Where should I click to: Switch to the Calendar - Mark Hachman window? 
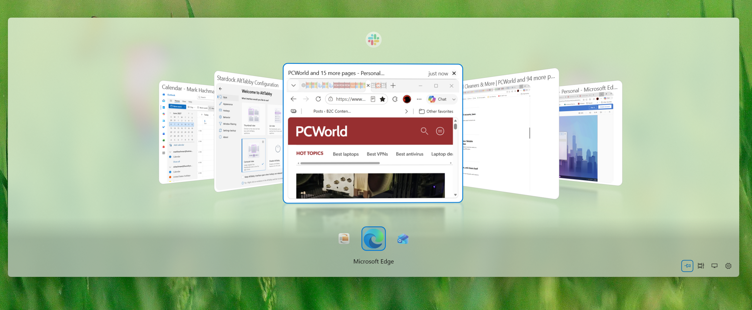pos(187,133)
